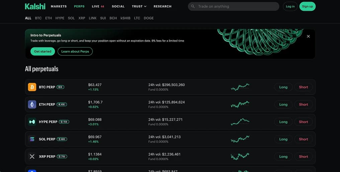This screenshot has width=340, height=172.
Task: Click 24h vol: $296,503,260 text
Action: coord(167,85)
